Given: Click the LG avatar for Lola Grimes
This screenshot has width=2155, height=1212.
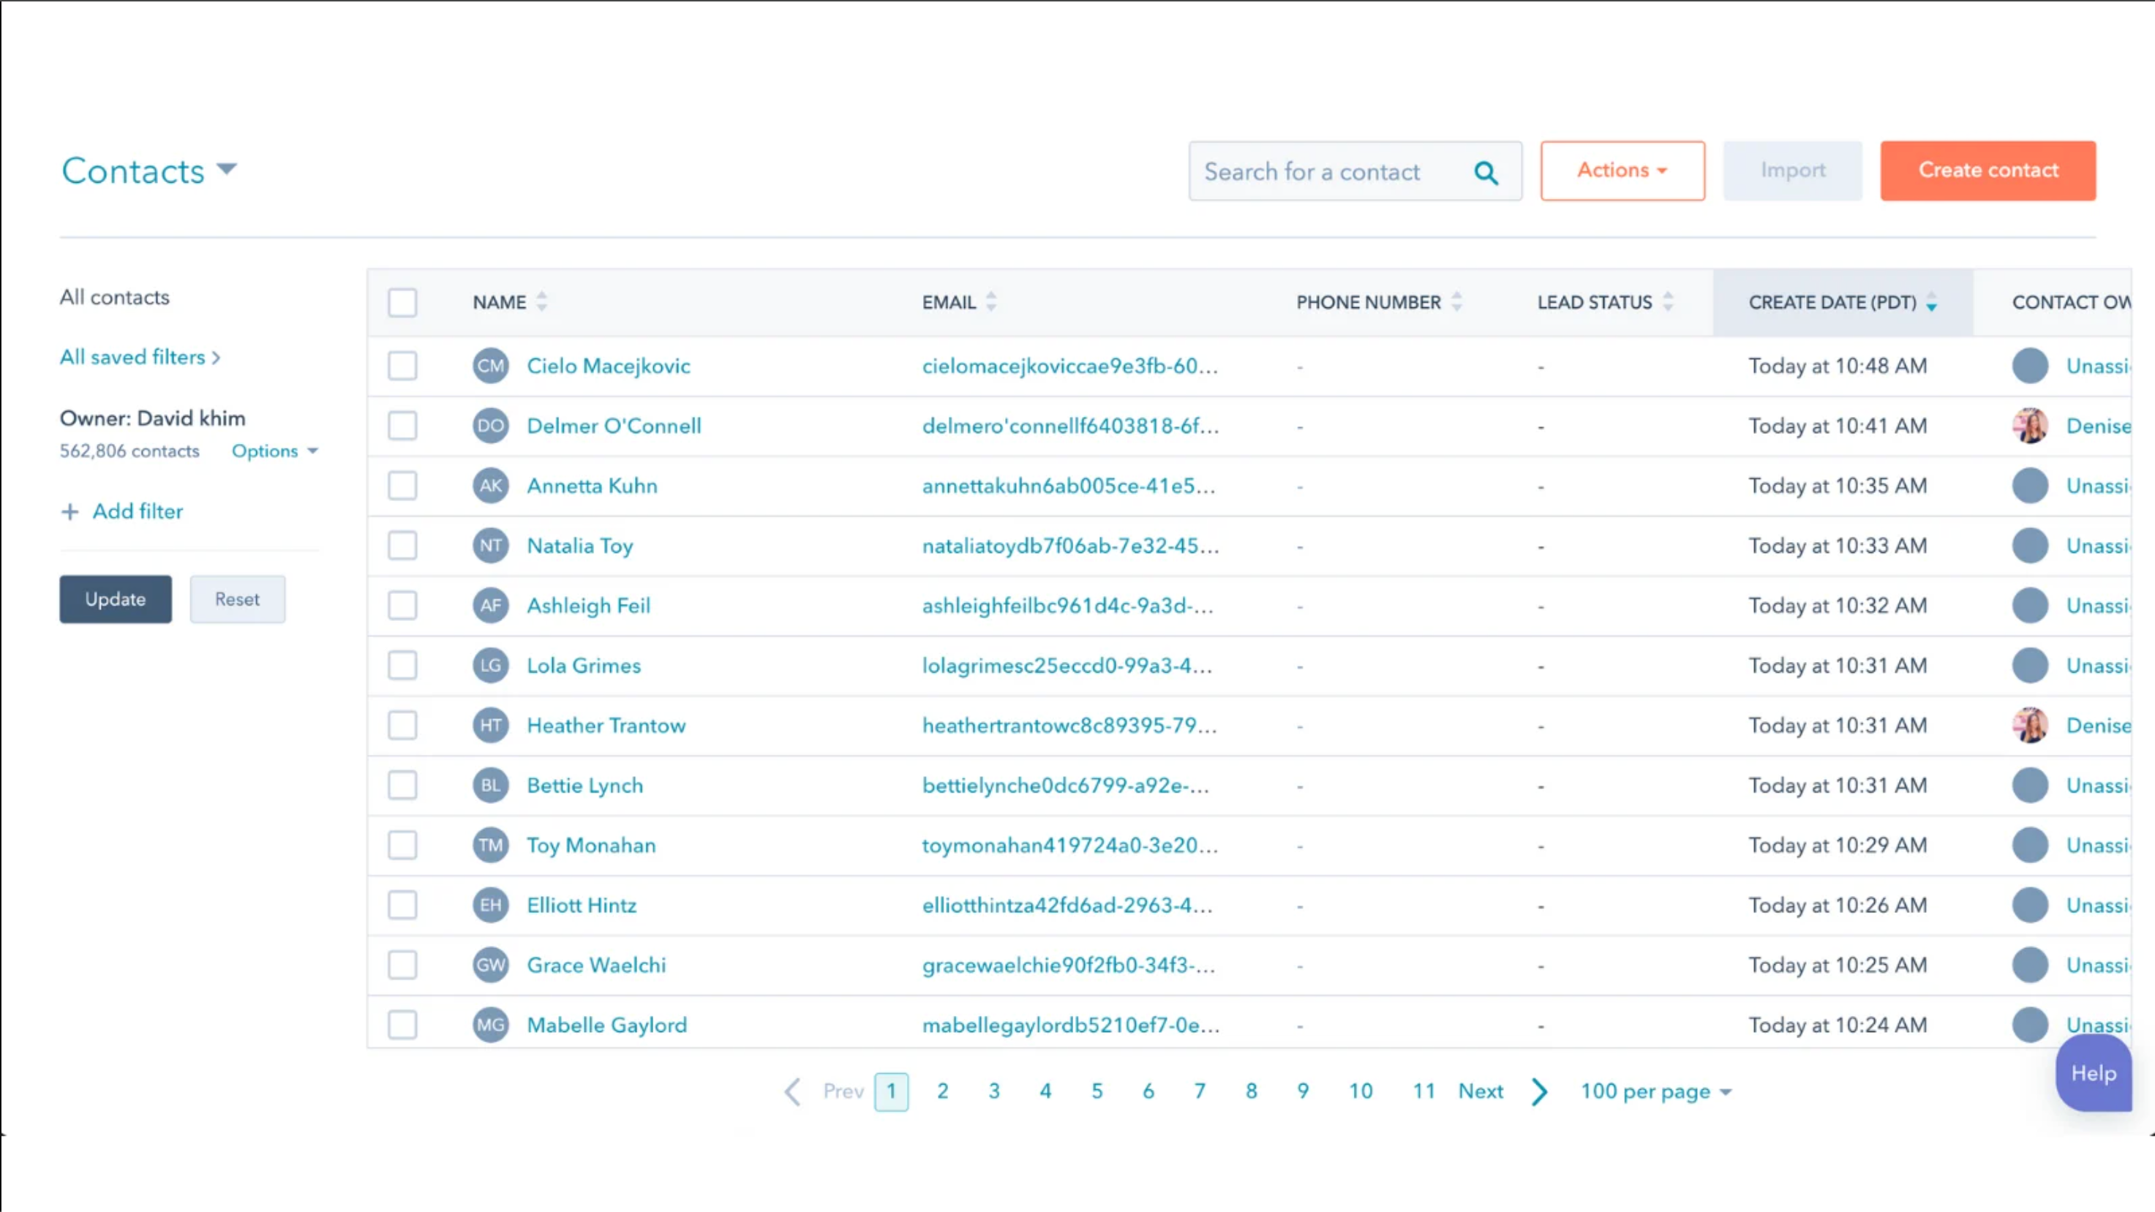Looking at the screenshot, I should click(x=490, y=666).
